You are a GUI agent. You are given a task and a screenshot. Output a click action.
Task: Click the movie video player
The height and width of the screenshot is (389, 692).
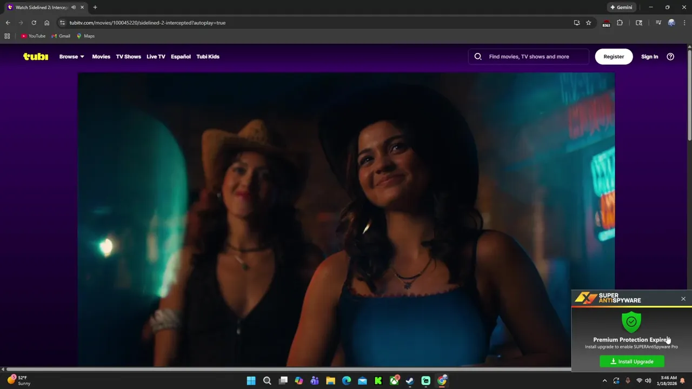(x=346, y=219)
